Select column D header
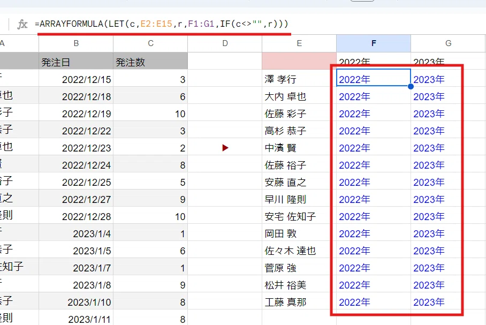The width and height of the screenshot is (486, 325). [x=225, y=43]
